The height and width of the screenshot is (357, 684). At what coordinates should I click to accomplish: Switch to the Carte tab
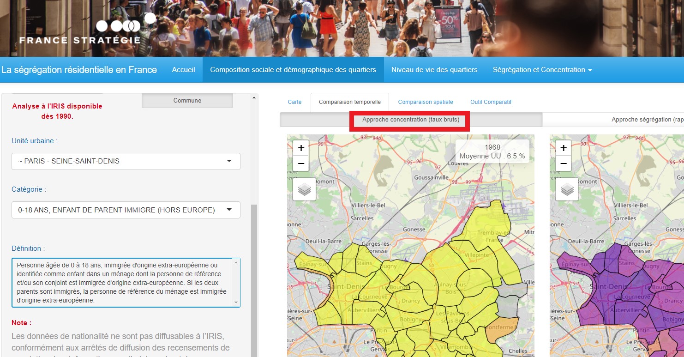click(x=294, y=102)
